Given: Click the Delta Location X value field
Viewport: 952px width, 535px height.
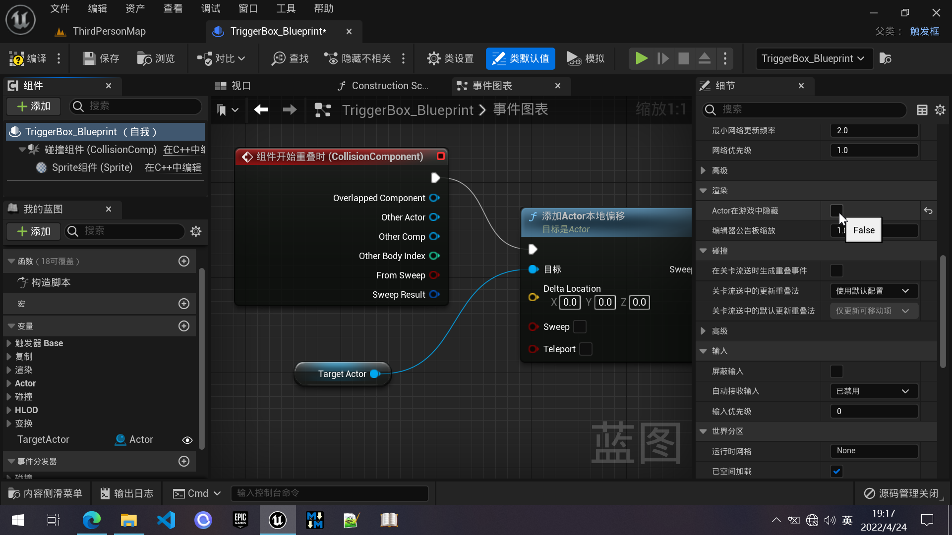Looking at the screenshot, I should coord(570,302).
